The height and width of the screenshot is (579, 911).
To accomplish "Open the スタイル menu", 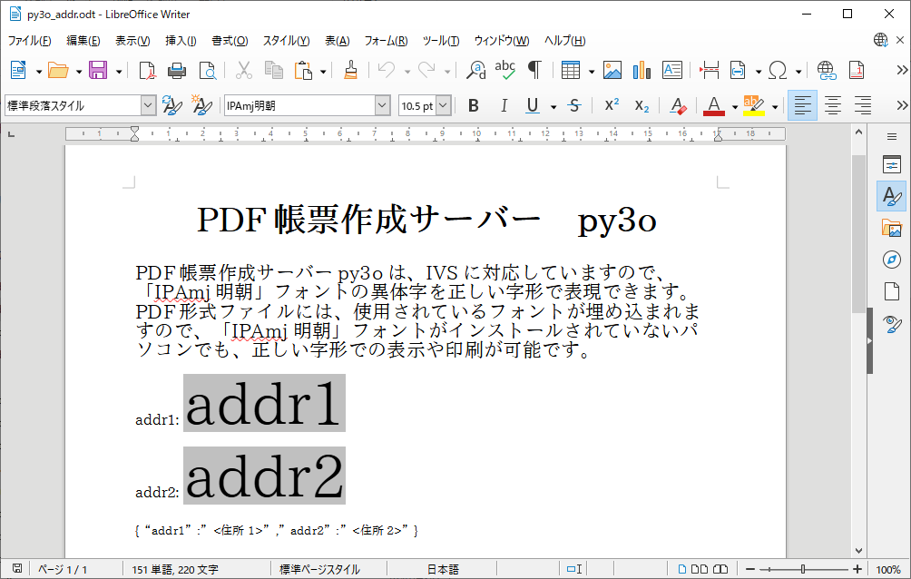I will [x=286, y=40].
